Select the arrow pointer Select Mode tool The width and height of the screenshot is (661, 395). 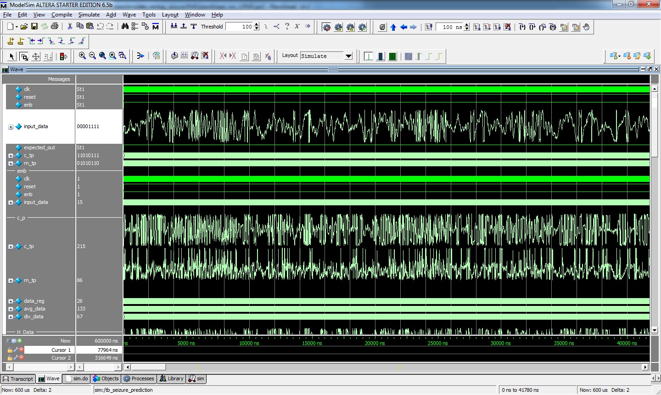12,56
